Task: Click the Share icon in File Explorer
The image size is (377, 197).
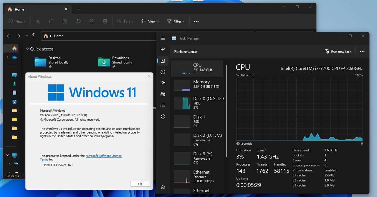Action: tap(92, 21)
